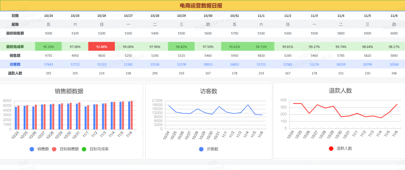
Task: Select the 10568 visitor count cell
Action: 394,64
